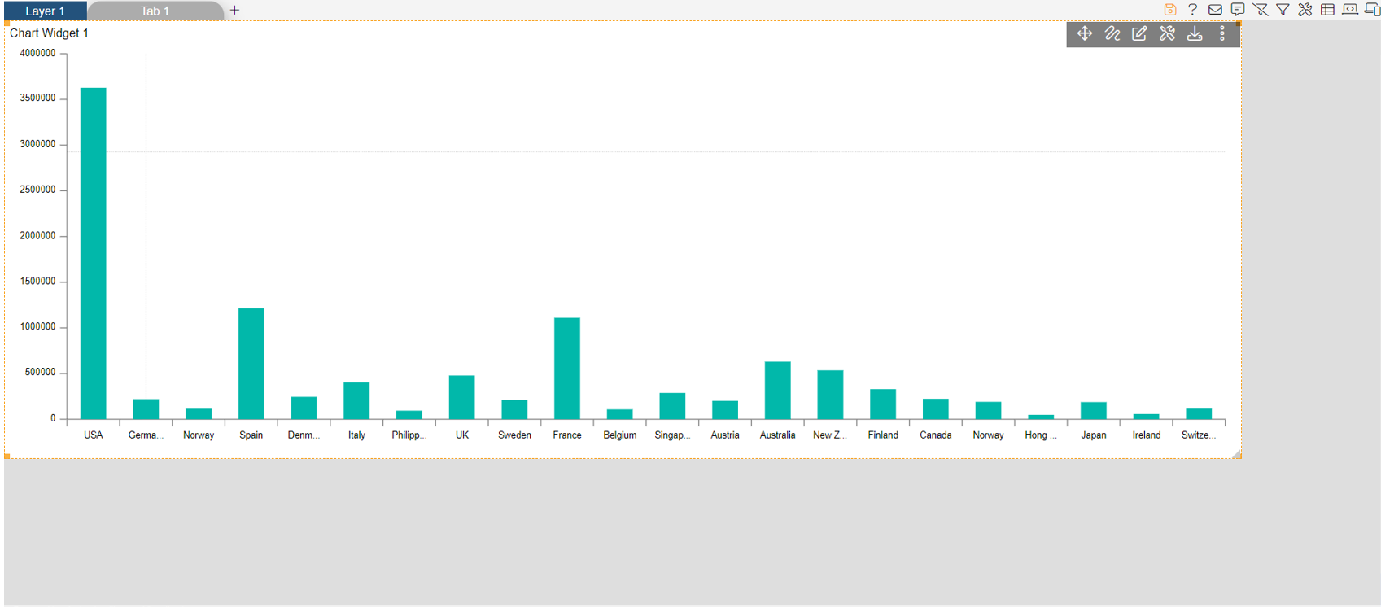Click the Canada bar
1381x607 pixels.
(936, 408)
